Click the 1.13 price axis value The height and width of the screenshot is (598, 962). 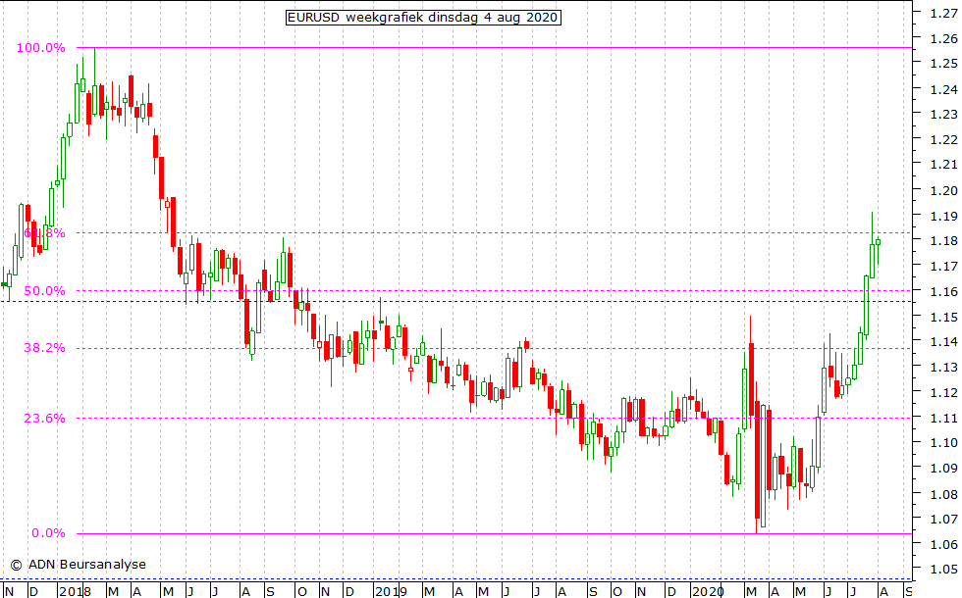coord(943,367)
